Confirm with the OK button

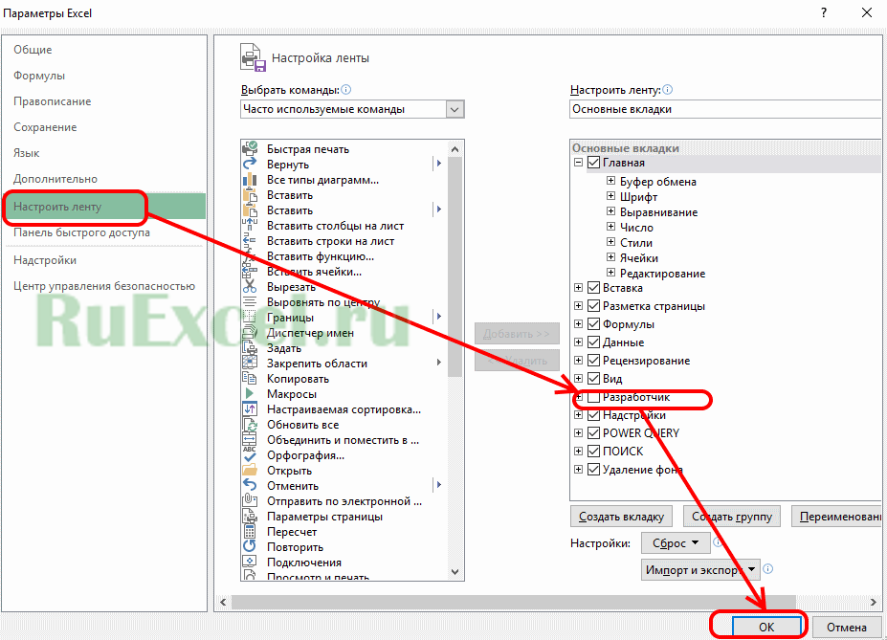(766, 627)
